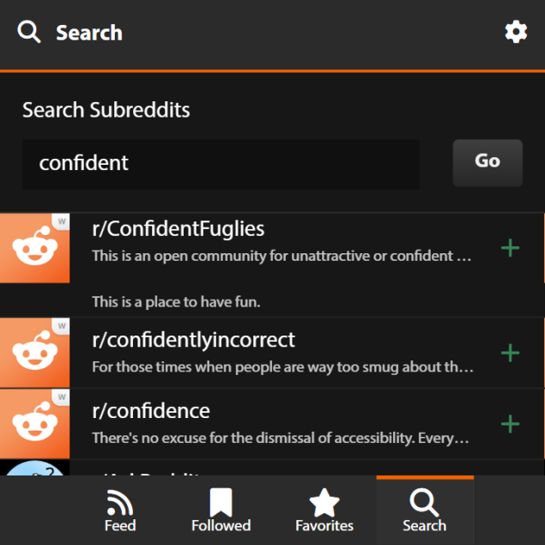545x545 pixels.
Task: Open the r/ConfidentFuglies result title
Action: [179, 228]
